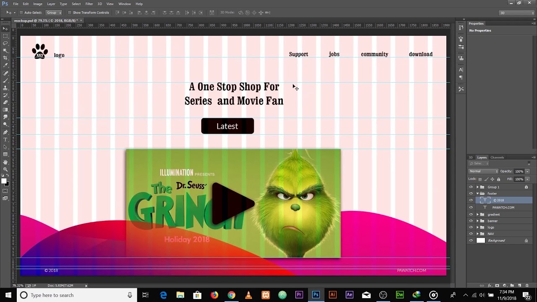This screenshot has width=537, height=302.
Task: Select the Background layer thumbnail
Action: 481,240
